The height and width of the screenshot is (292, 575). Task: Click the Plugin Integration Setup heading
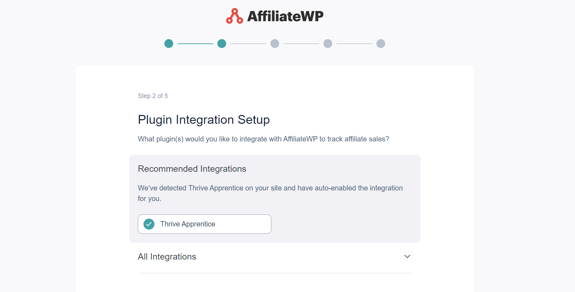[204, 120]
